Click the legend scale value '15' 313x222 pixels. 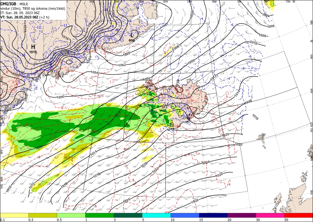[x=201, y=220]
